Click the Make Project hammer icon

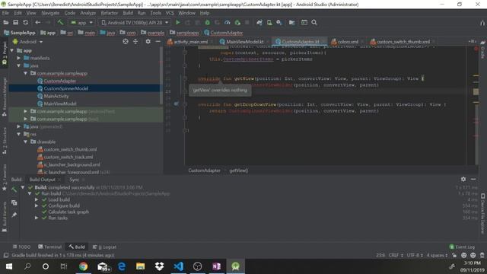coord(60,22)
